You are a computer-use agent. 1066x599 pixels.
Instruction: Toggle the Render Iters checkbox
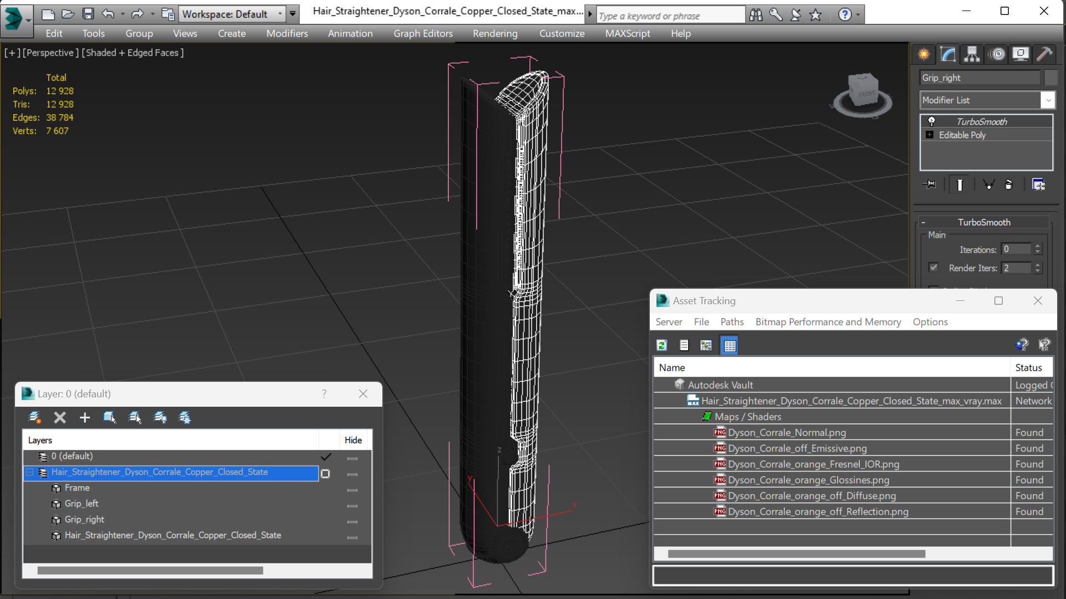(933, 268)
